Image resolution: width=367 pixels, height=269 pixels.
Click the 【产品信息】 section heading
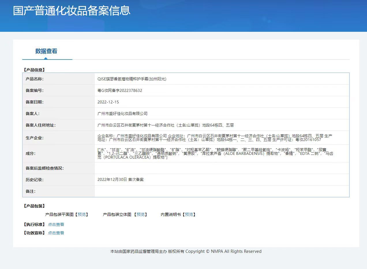point(34,70)
